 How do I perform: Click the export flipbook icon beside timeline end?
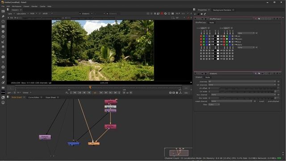pos(181,93)
